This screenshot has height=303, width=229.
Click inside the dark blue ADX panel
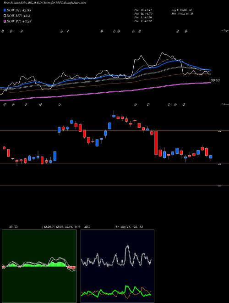pyautogui.click(x=117, y=266)
